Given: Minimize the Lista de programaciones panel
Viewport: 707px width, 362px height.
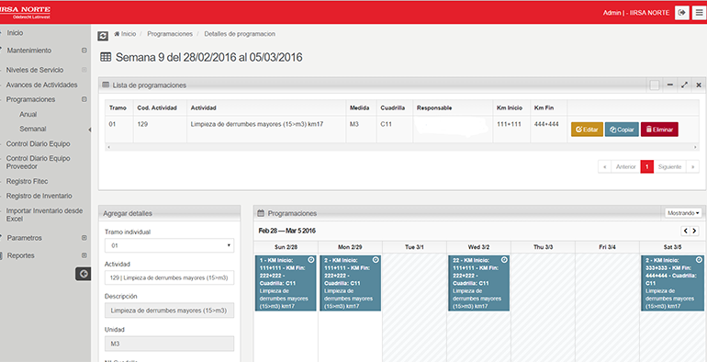Looking at the screenshot, I should [670, 85].
